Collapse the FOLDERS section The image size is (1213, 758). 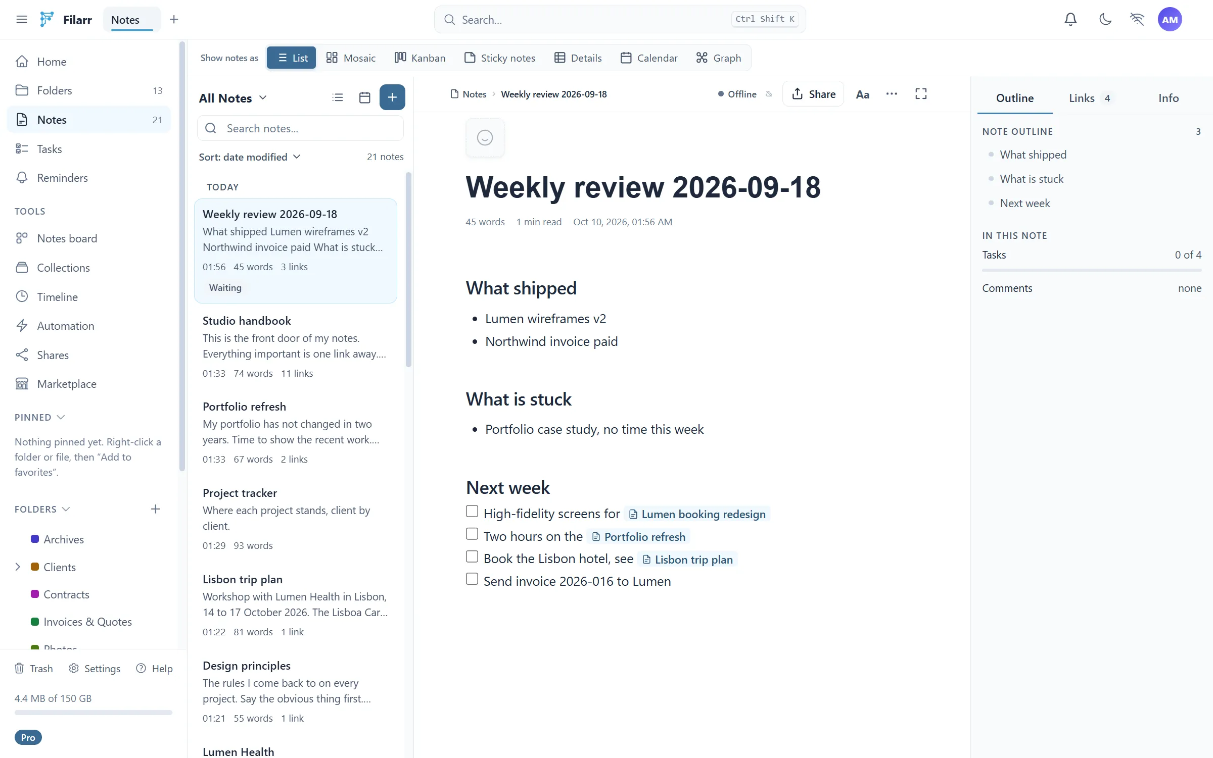point(42,510)
